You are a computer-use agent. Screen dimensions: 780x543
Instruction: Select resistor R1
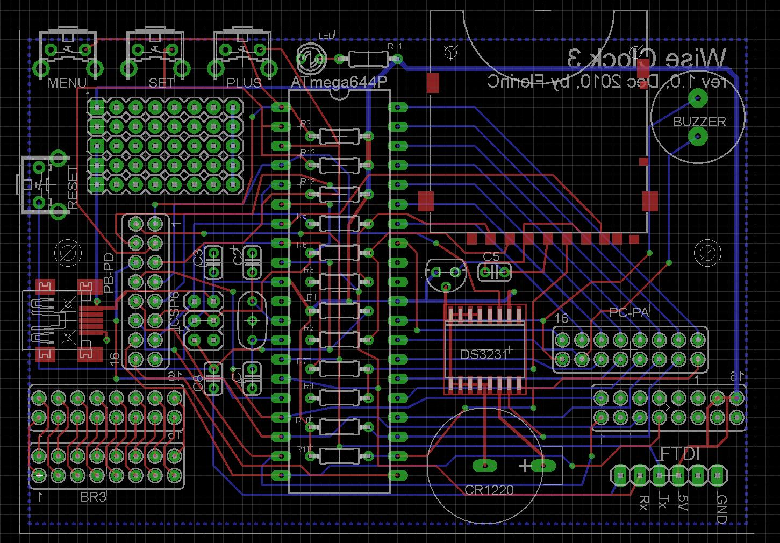[x=339, y=310]
